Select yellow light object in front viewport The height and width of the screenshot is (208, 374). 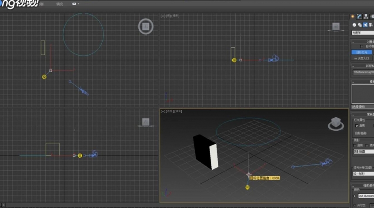coord(234,60)
